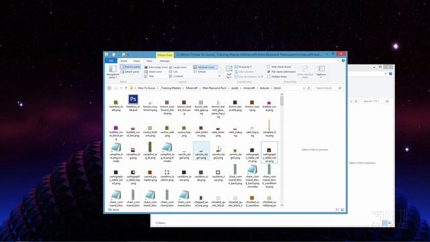Open the File menu

click(x=111, y=61)
